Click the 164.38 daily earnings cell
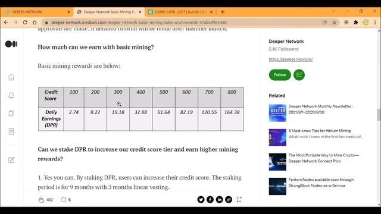 click(x=232, y=119)
